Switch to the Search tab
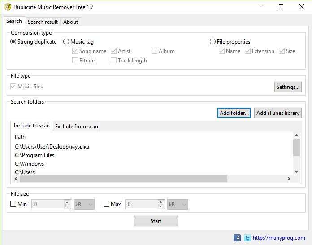 click(x=14, y=21)
